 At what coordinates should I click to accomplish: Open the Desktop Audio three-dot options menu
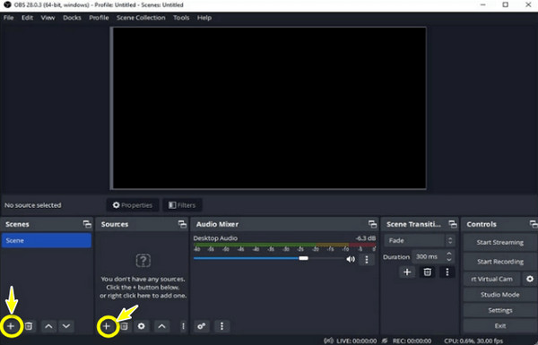click(x=367, y=259)
